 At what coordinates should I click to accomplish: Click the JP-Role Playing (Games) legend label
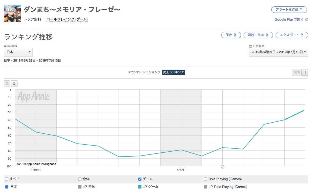click(228, 187)
